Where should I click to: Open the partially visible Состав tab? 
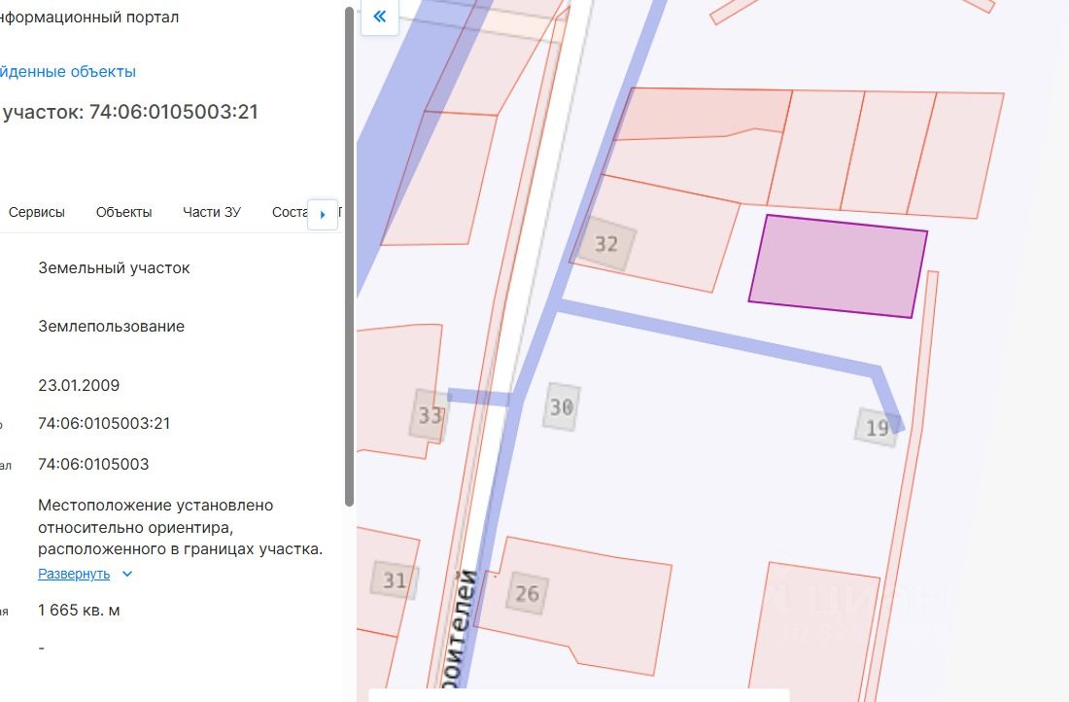(x=289, y=212)
